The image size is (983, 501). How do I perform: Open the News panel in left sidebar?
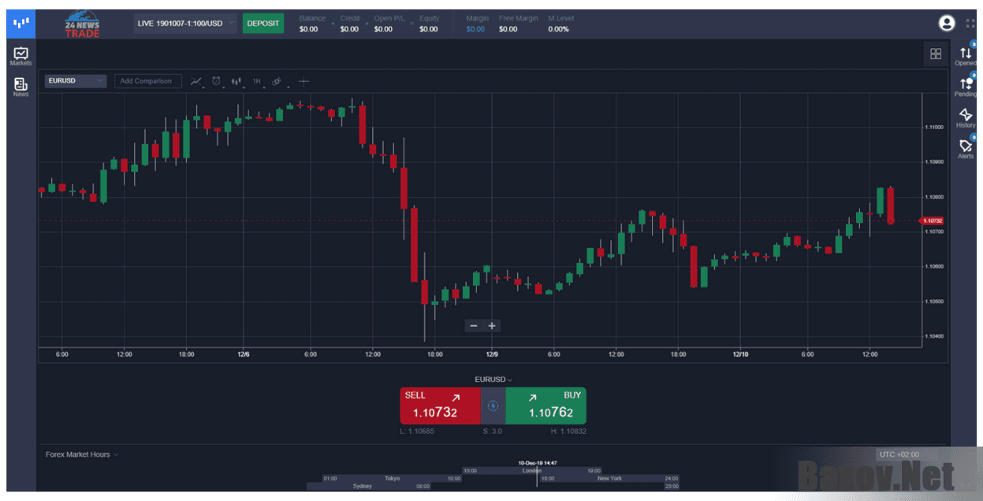[x=20, y=84]
